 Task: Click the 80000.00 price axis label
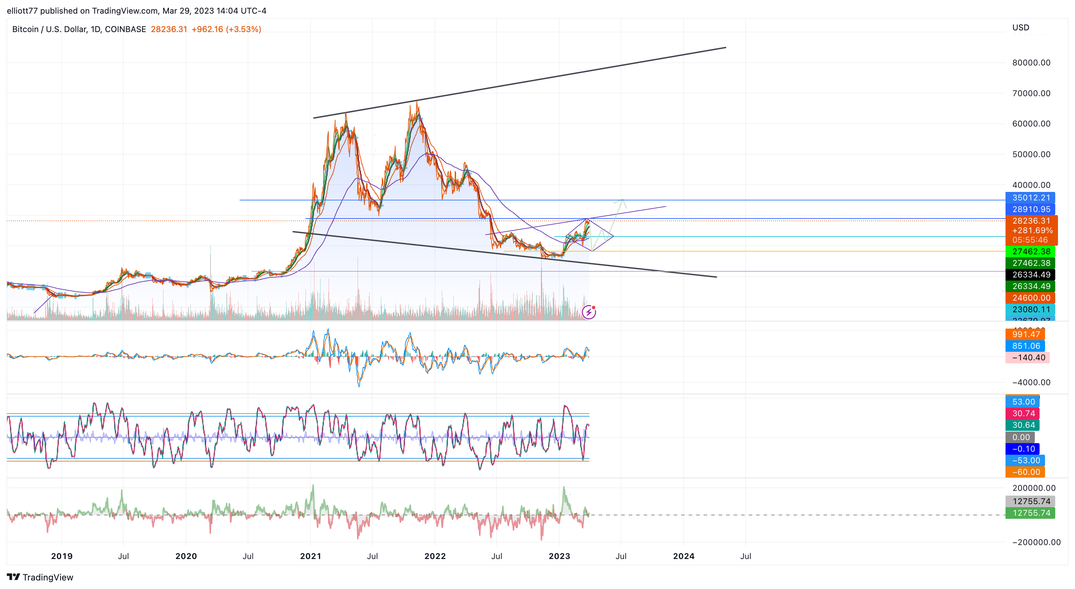pos(1031,63)
